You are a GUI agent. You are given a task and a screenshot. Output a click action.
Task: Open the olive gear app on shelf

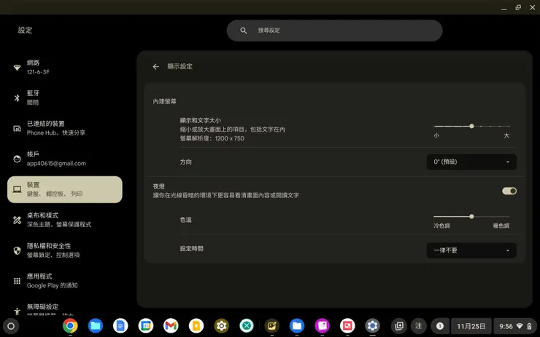coord(221,325)
